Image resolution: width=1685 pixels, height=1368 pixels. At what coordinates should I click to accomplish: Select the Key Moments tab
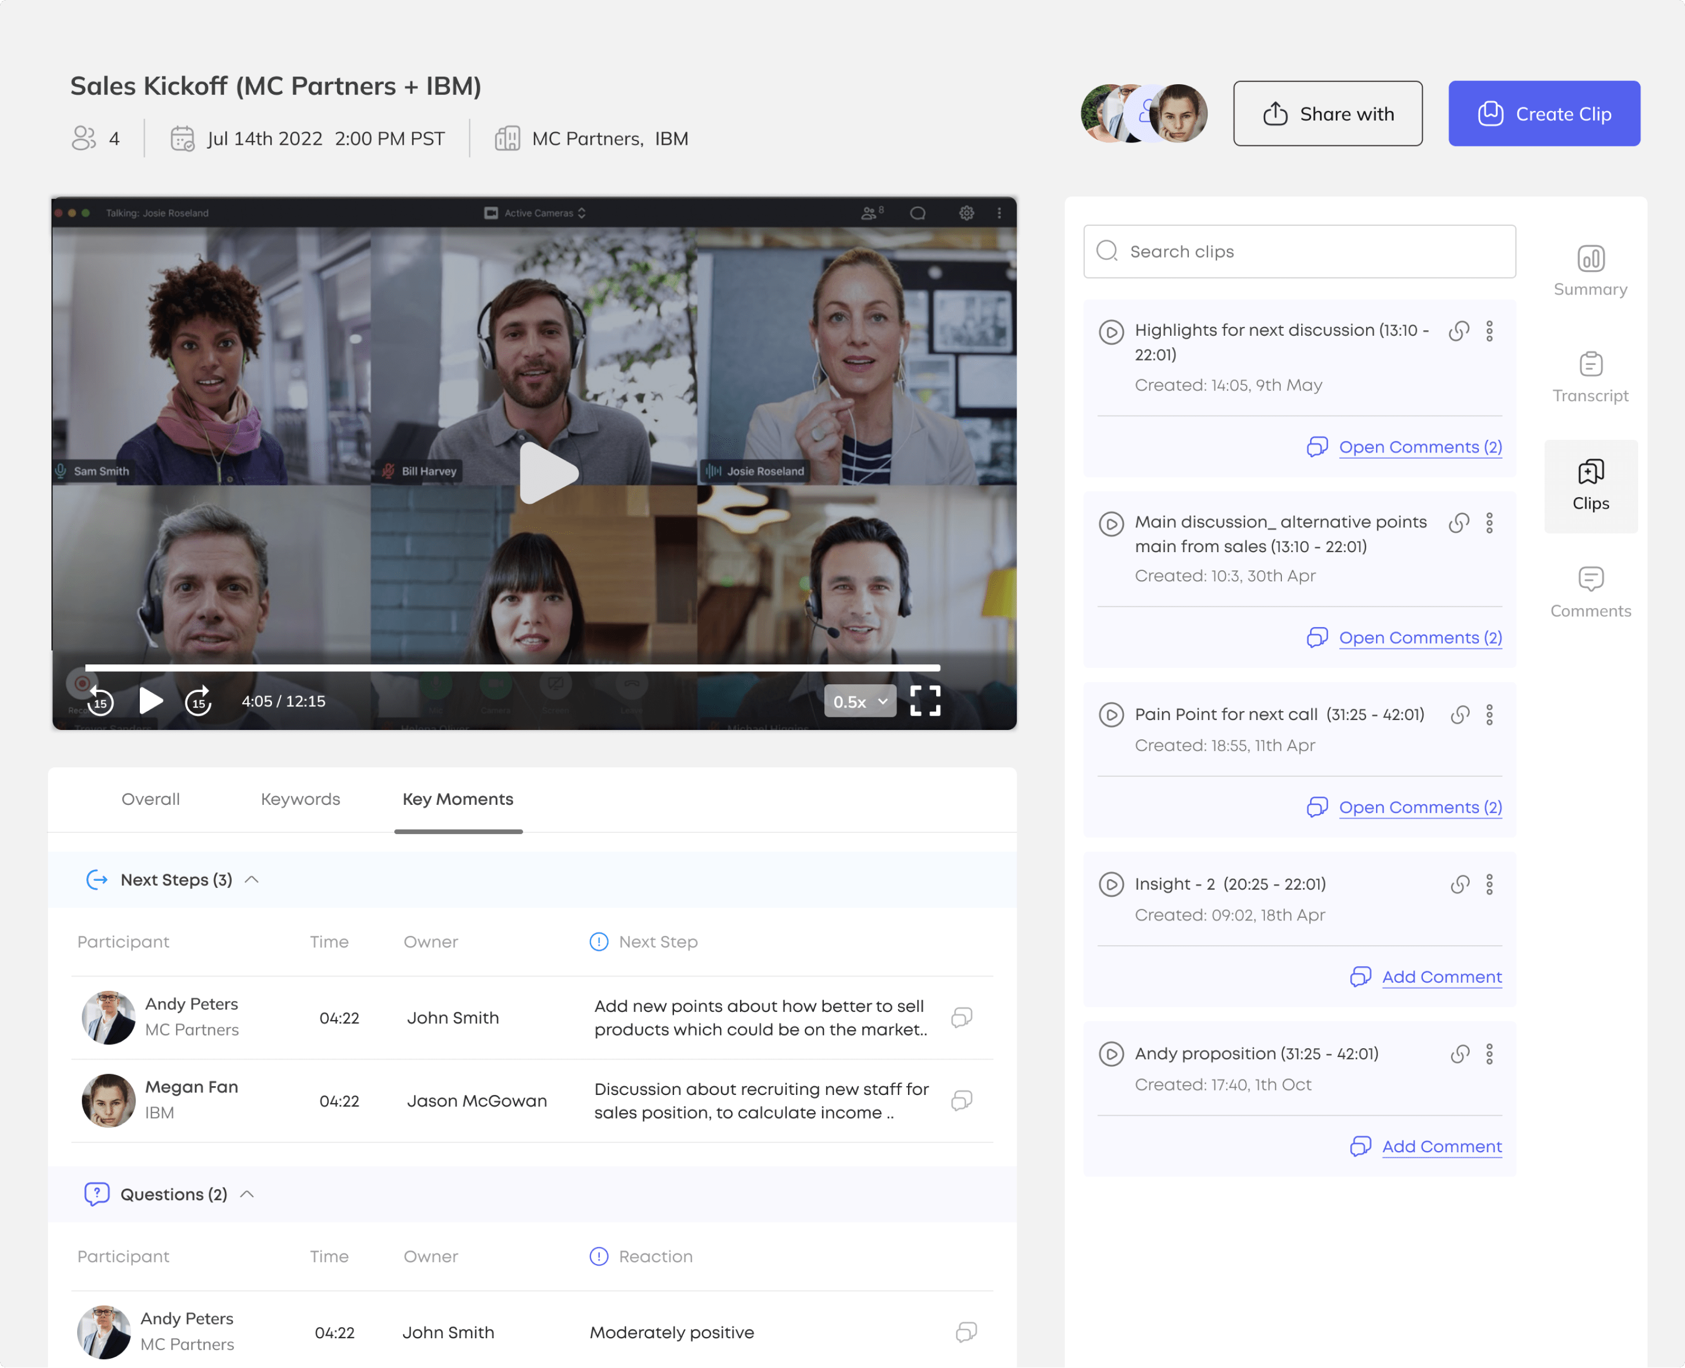(458, 799)
